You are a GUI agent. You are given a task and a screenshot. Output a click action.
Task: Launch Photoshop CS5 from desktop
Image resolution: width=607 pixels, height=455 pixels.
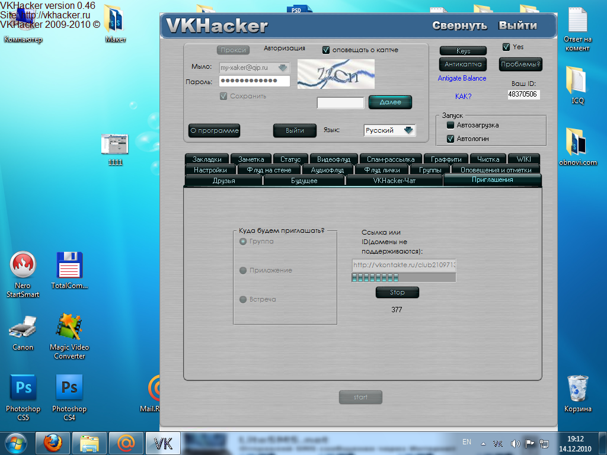point(23,398)
